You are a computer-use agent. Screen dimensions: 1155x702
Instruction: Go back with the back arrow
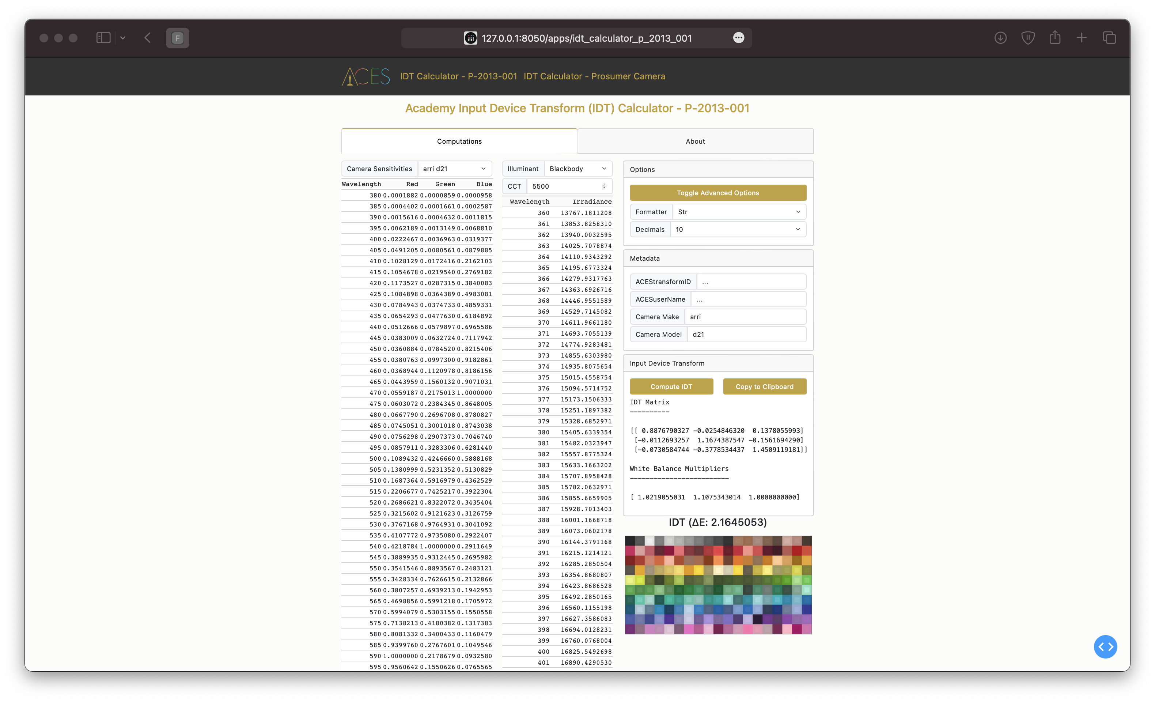tap(148, 38)
